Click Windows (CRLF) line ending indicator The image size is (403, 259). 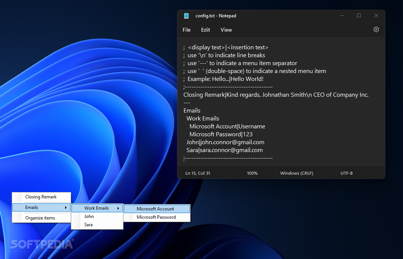(296, 173)
